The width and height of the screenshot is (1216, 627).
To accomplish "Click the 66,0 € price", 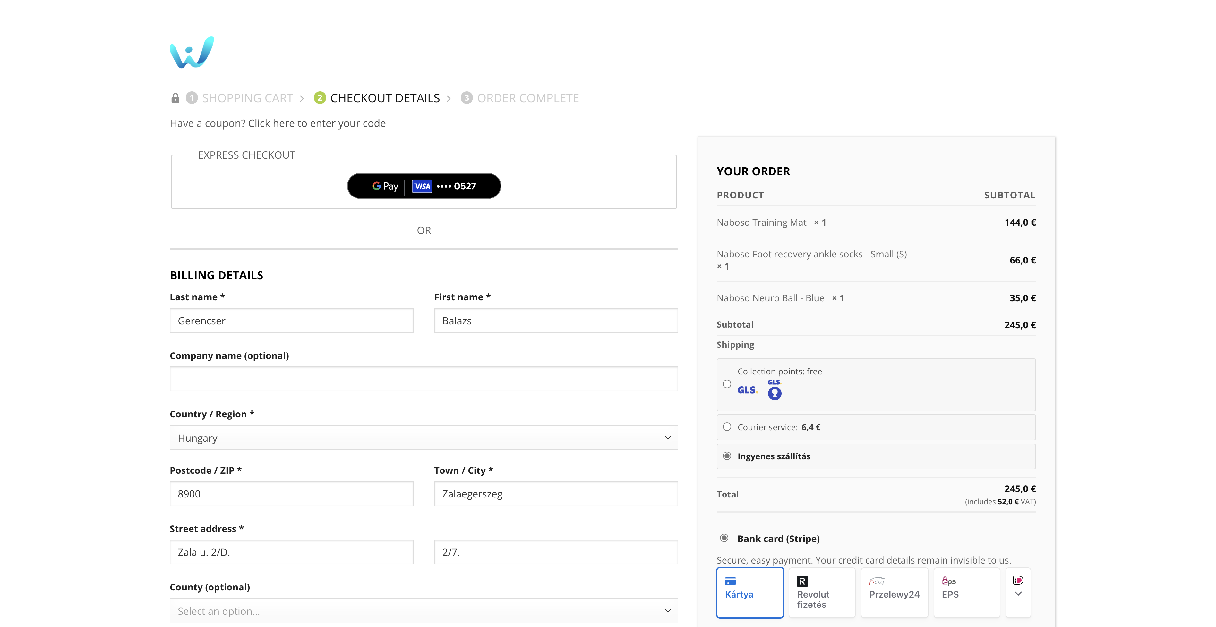I will (x=1023, y=260).
